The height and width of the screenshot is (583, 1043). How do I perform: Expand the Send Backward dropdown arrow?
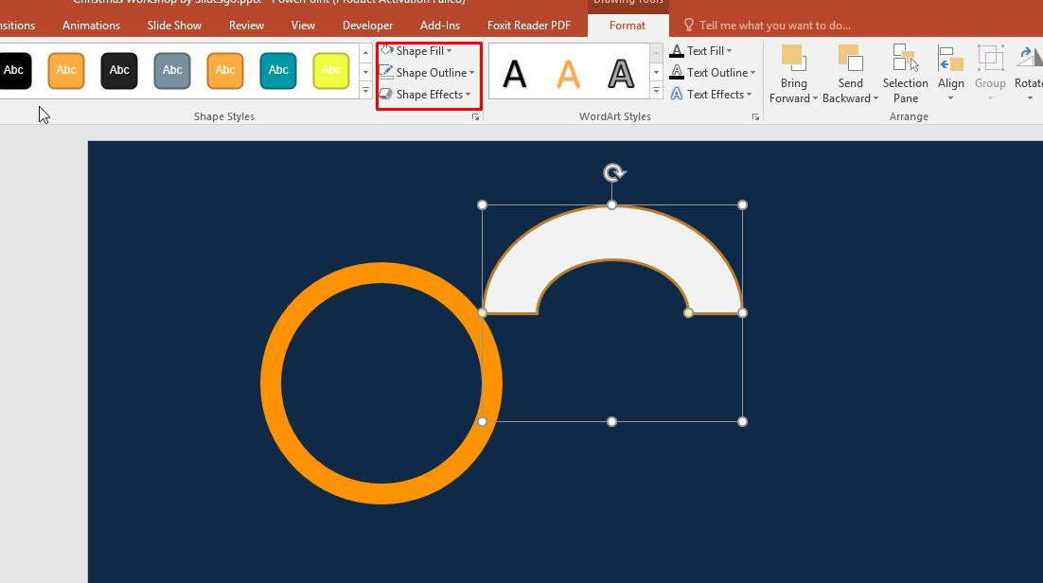pos(876,98)
